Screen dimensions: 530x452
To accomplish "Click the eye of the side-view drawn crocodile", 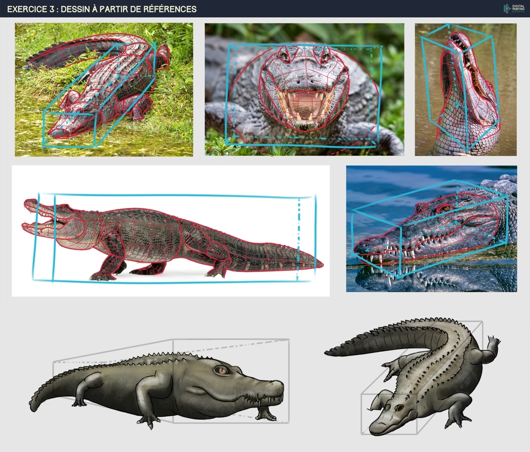I will pyautogui.click(x=222, y=371).
